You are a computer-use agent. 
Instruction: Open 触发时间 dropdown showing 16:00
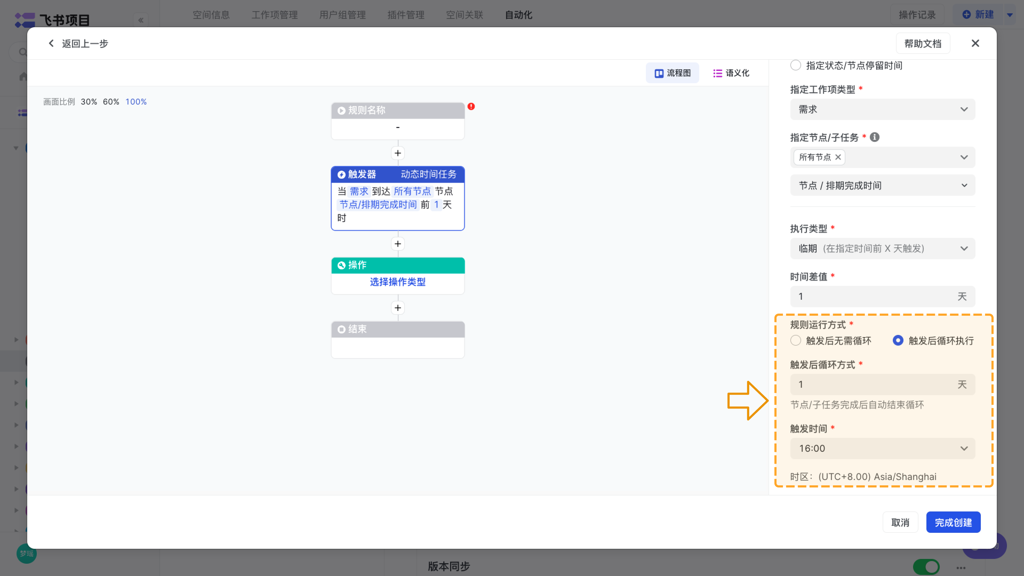coord(882,448)
